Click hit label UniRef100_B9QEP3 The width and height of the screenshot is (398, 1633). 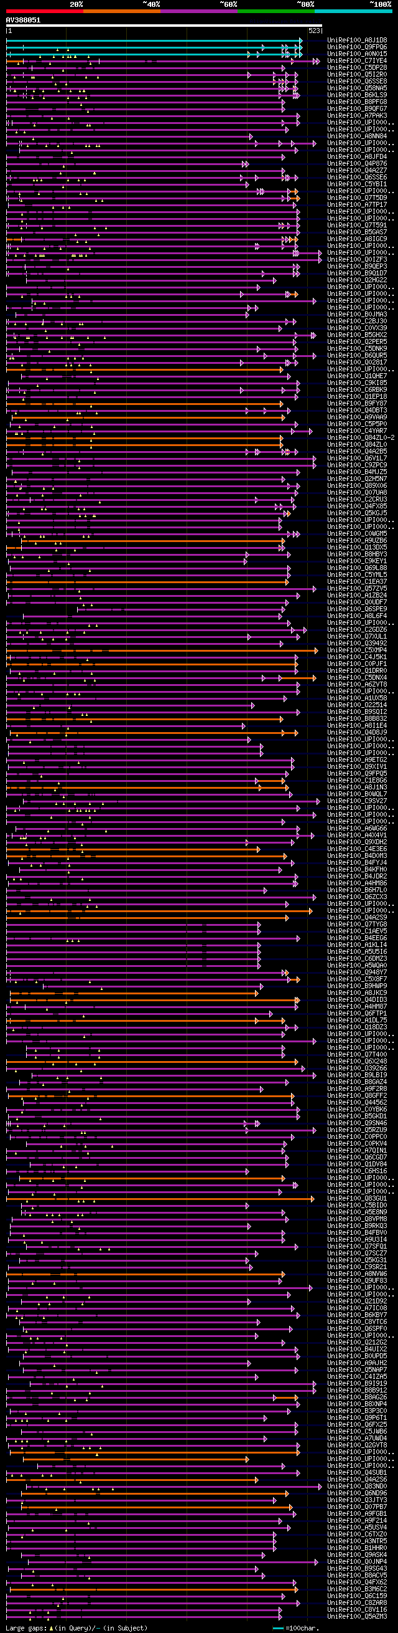(357, 266)
